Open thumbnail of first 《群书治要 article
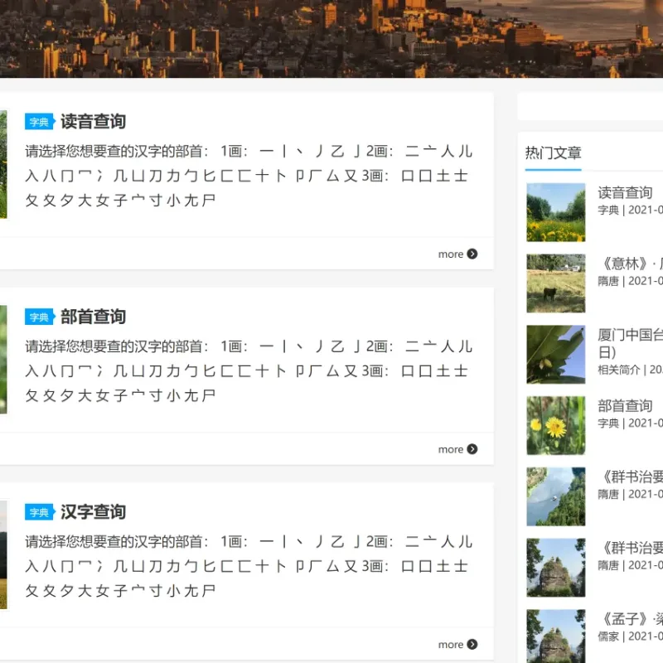This screenshot has width=663, height=663. click(555, 496)
